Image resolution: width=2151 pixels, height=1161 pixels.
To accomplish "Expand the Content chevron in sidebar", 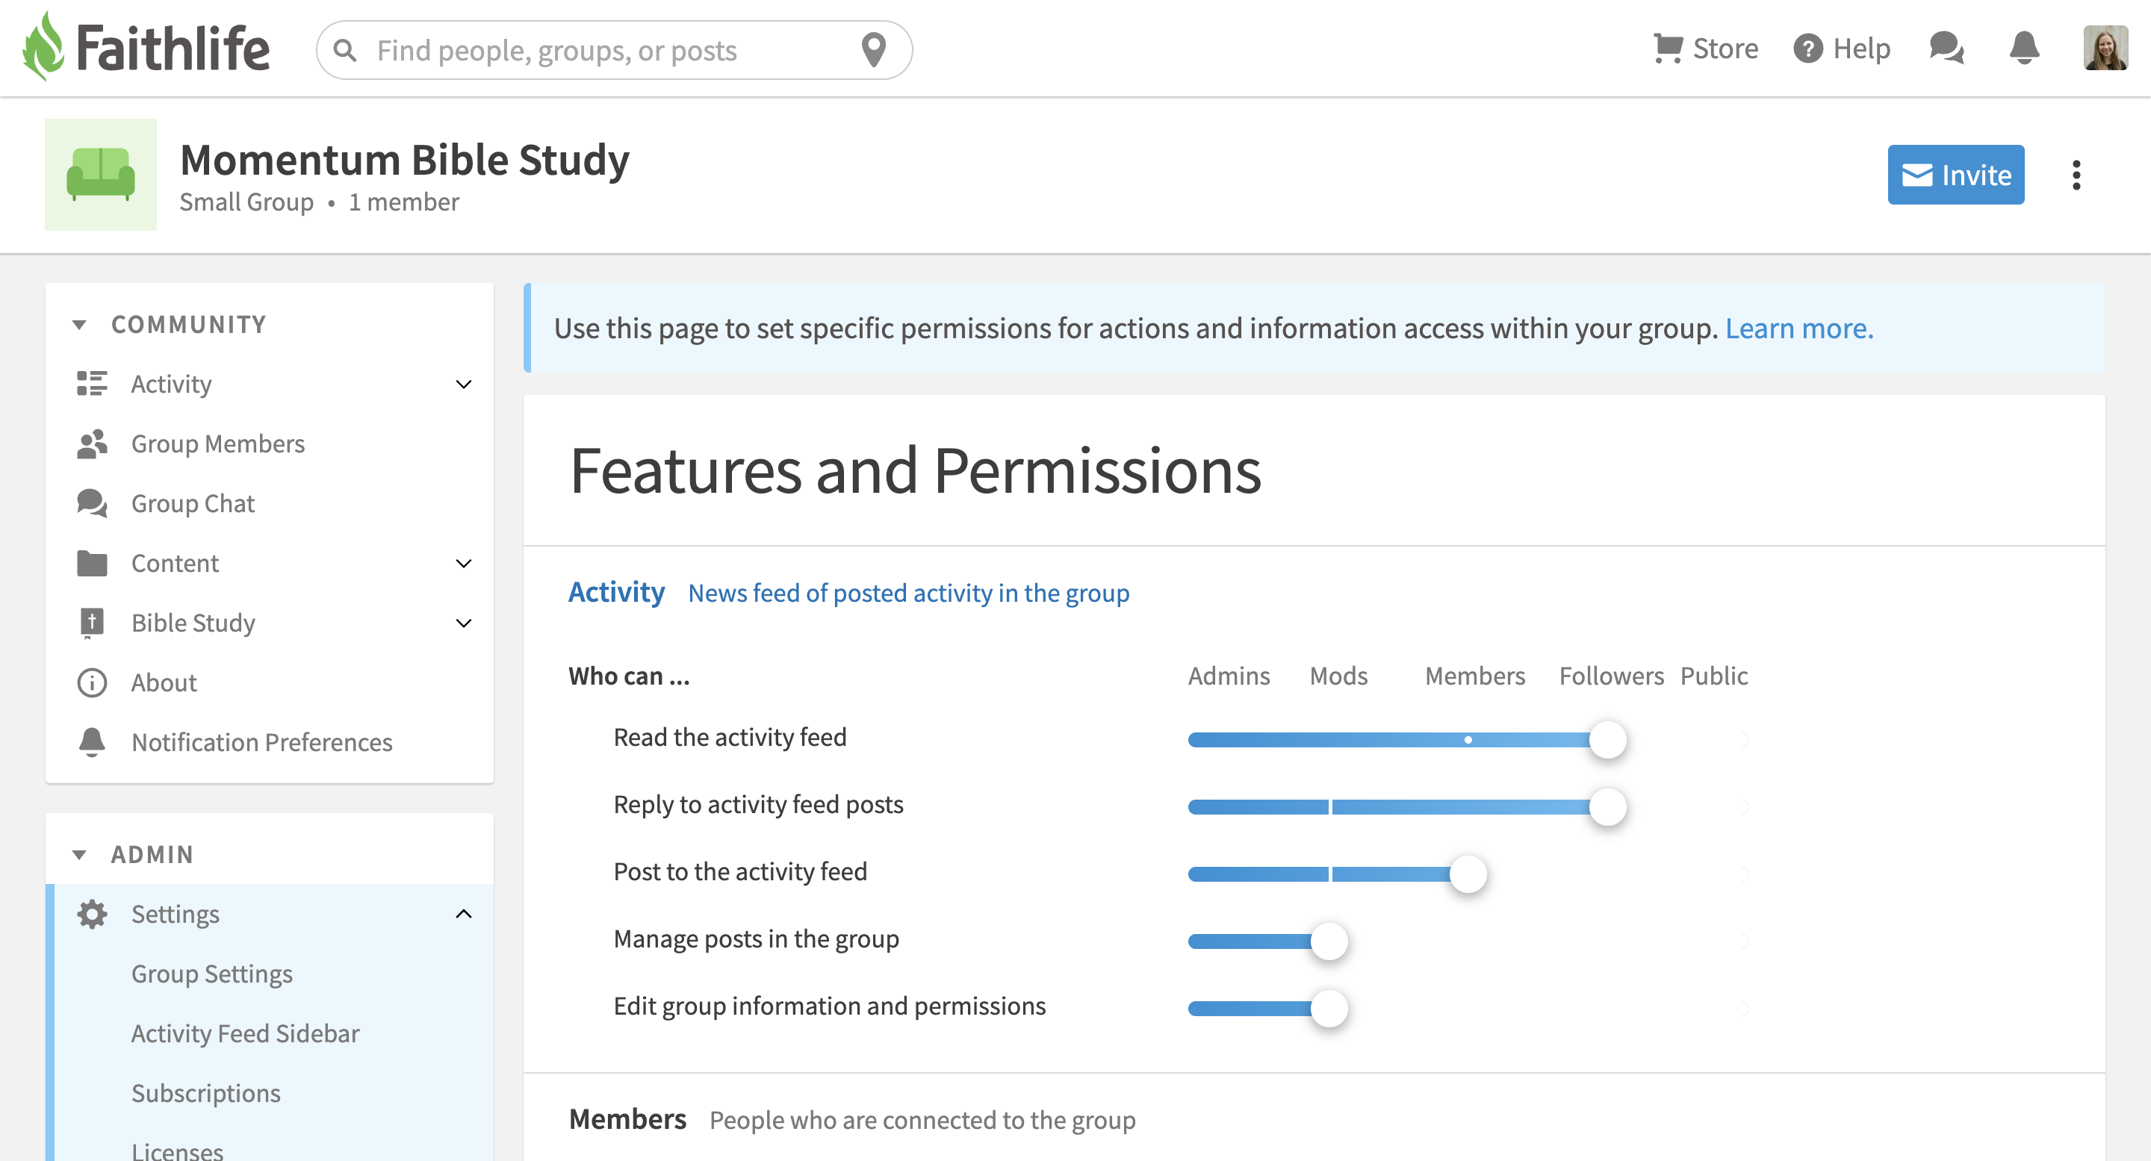I will 465,564.
